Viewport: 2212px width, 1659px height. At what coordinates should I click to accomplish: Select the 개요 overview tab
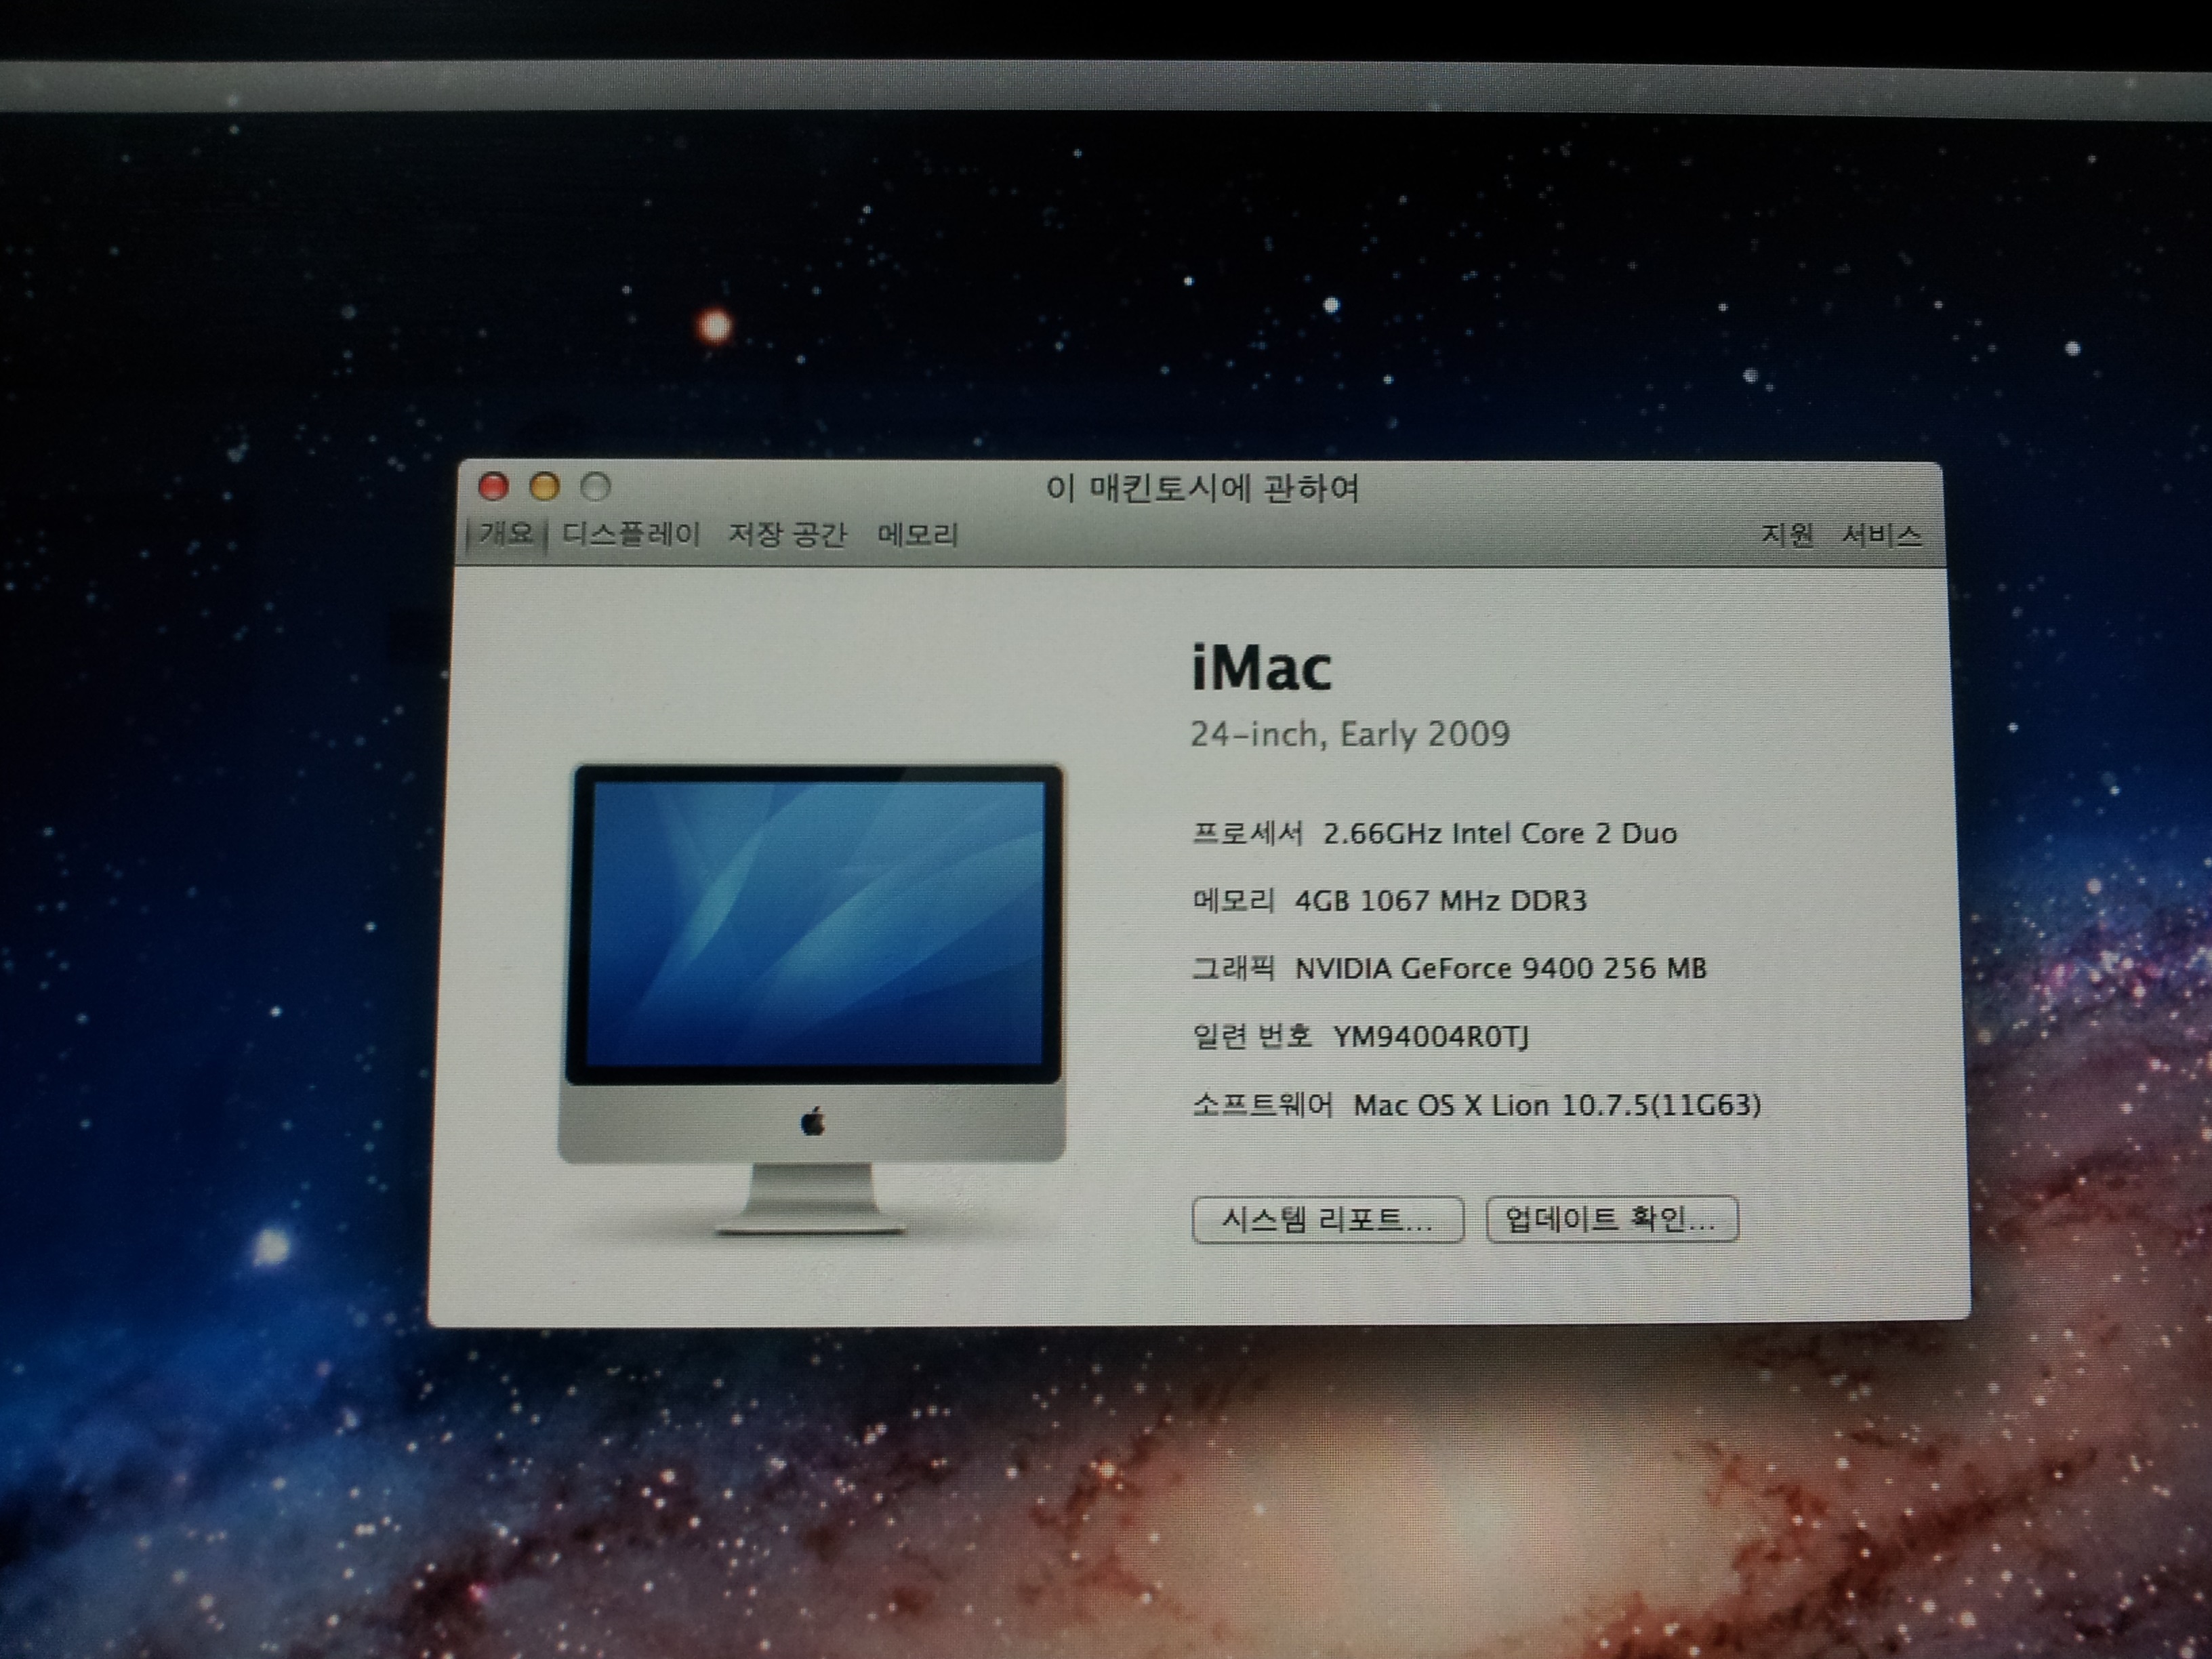tap(506, 533)
